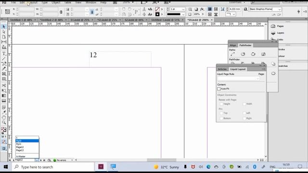308x173 pixels.
Task: Open the Basic Graphics Frame style dropdown
Action: 279,9
